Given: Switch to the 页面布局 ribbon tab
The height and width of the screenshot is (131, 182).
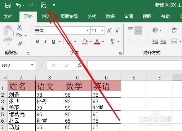Looking at the screenshot, I should pos(69,17).
